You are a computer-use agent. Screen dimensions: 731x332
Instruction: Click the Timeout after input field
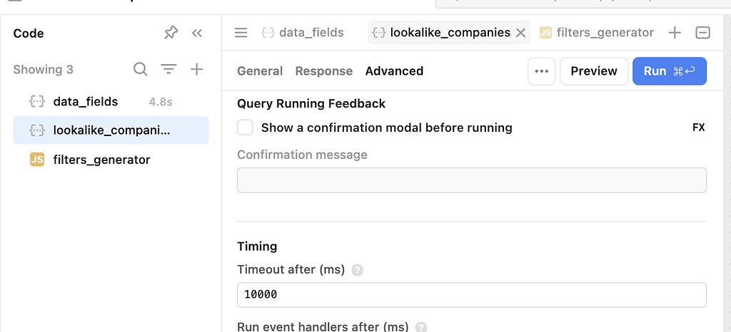(x=471, y=295)
